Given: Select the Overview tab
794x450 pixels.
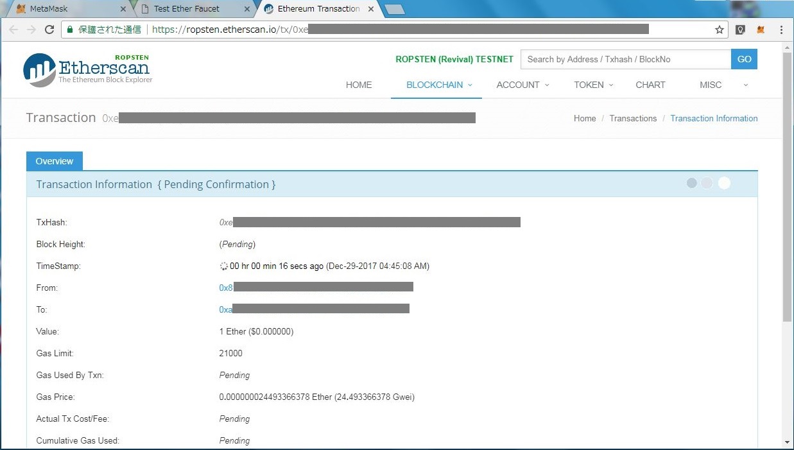Looking at the screenshot, I should [55, 161].
